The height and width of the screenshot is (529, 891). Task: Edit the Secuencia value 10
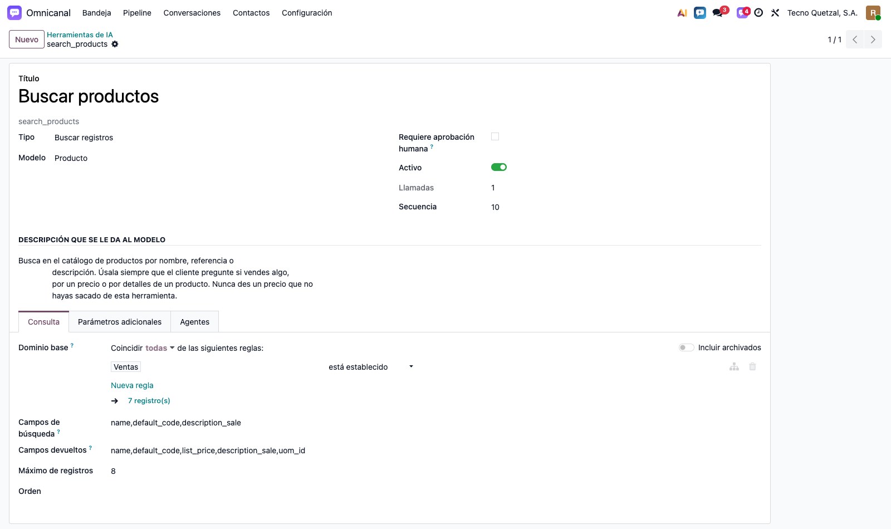pos(495,207)
